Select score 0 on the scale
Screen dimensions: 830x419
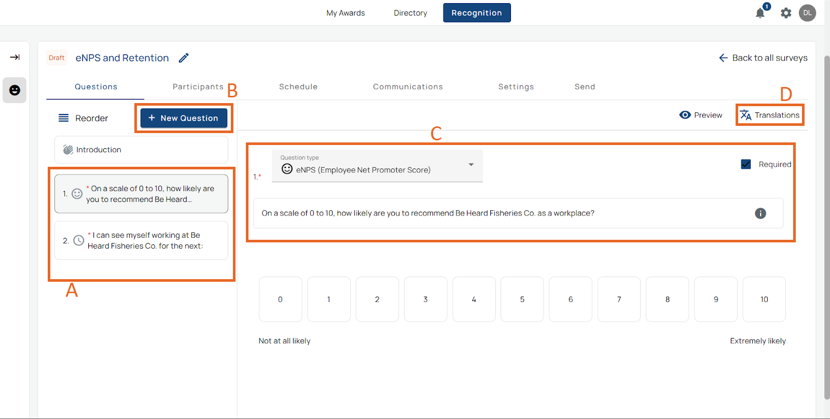pos(280,299)
